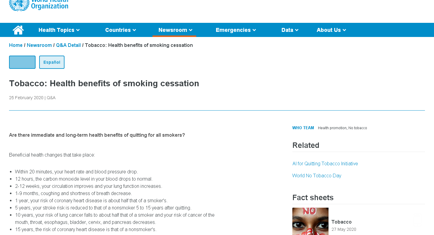Click the article title heading
The image size is (434, 235).
[104, 83]
